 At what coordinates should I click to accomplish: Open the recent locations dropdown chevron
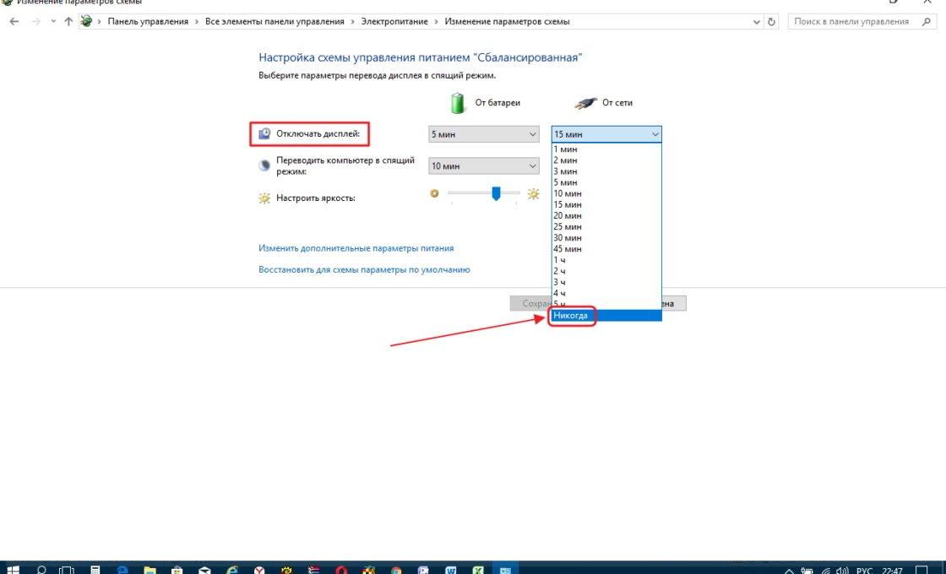coord(53,22)
